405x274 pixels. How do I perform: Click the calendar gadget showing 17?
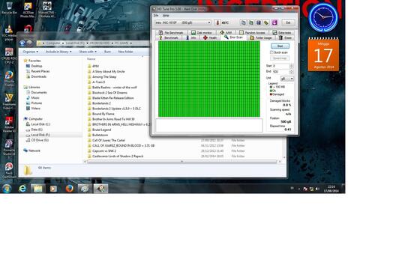[x=323, y=55]
